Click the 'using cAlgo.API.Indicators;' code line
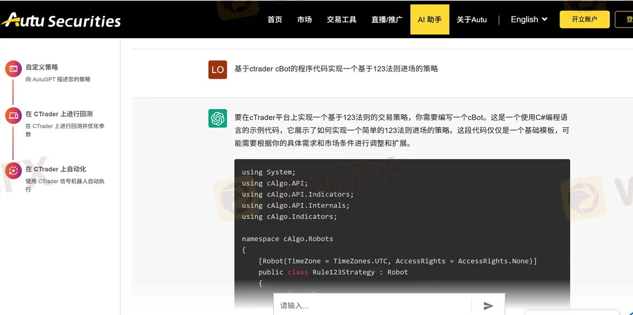The image size is (633, 315). coord(298,194)
